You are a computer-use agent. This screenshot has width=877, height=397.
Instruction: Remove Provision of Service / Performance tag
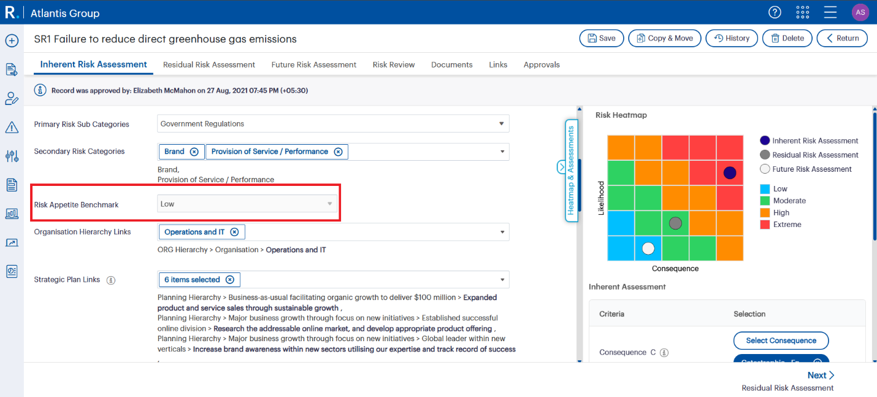pyautogui.click(x=338, y=152)
